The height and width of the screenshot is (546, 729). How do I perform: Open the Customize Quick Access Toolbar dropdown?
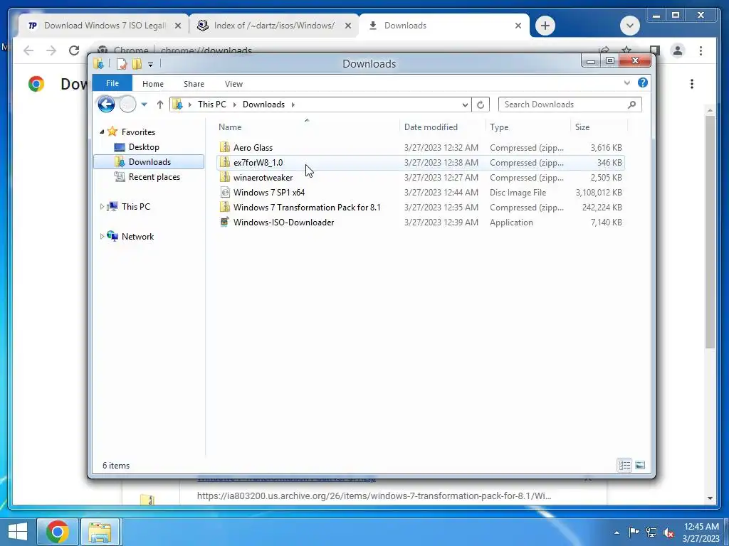151,65
